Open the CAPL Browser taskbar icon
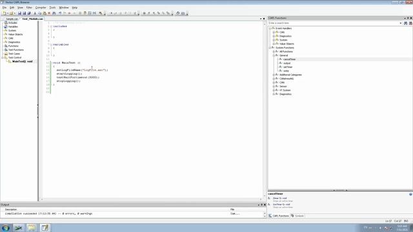This screenshot has width=413, height=232. 45,227
